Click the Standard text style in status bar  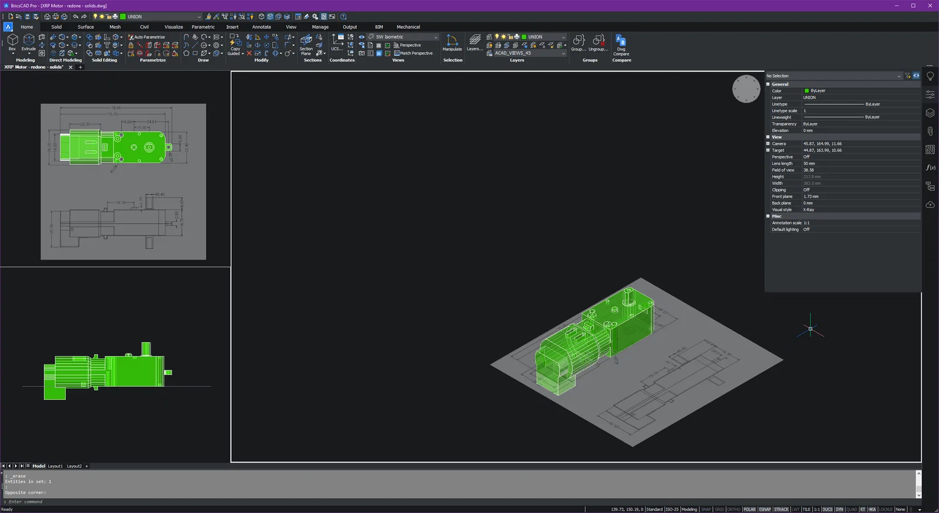654,509
